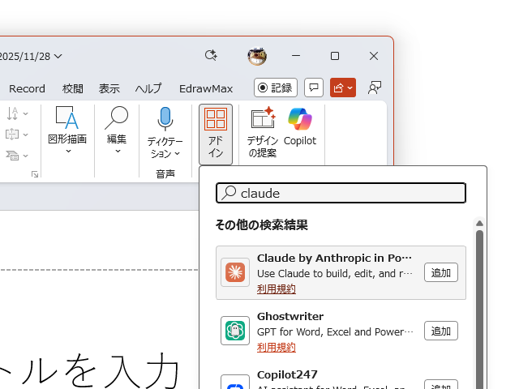Open the EdrawMax tab

click(206, 88)
